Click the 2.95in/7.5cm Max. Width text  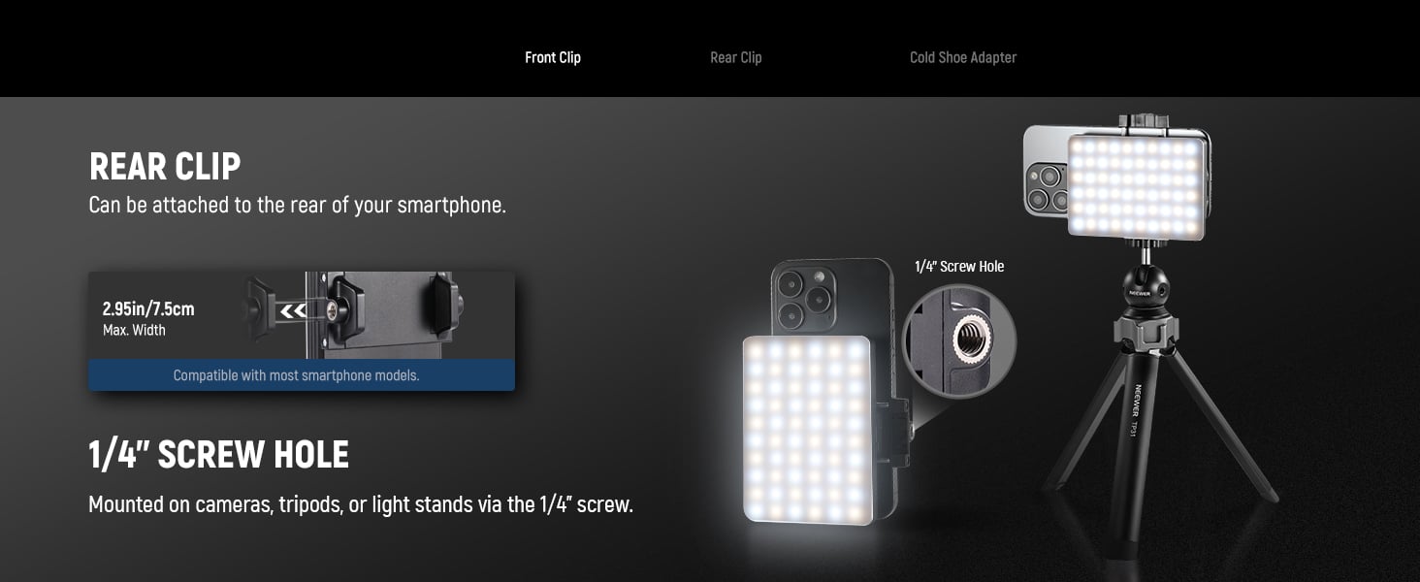pos(148,318)
